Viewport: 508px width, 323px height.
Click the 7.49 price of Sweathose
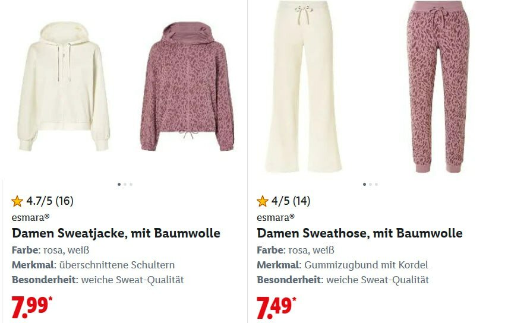[276, 307]
